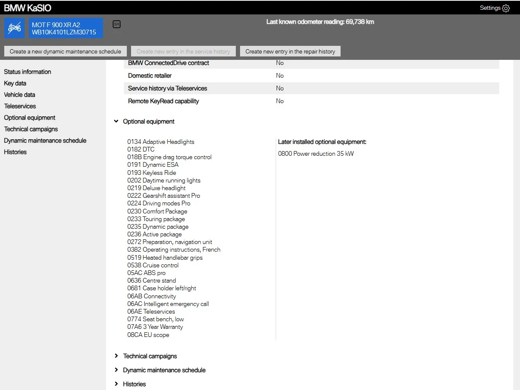The height and width of the screenshot is (390, 520).
Task: Click '0519 Heated handlebar grips'
Action: click(165, 258)
